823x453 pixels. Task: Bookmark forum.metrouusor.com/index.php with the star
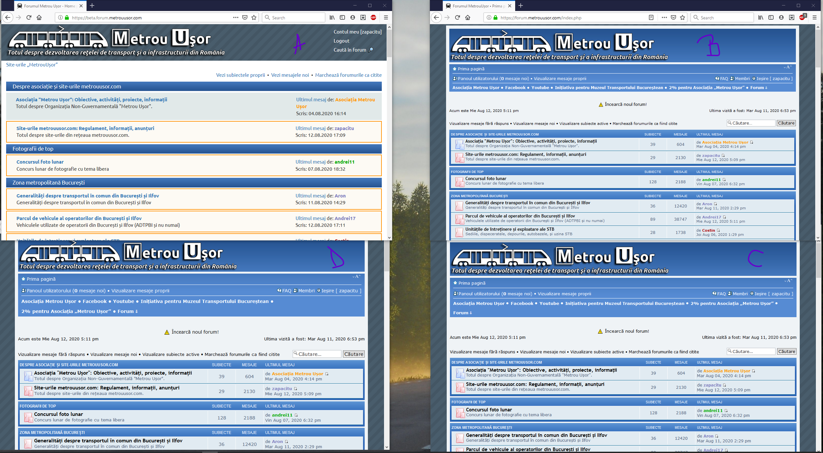tap(682, 17)
